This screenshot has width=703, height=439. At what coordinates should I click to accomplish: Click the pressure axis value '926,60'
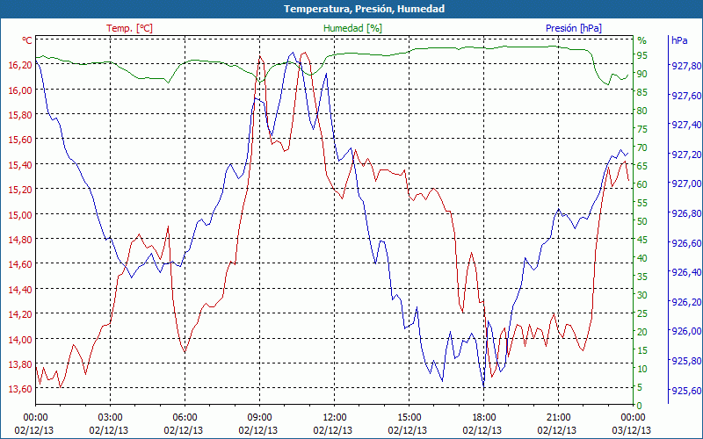(685, 243)
